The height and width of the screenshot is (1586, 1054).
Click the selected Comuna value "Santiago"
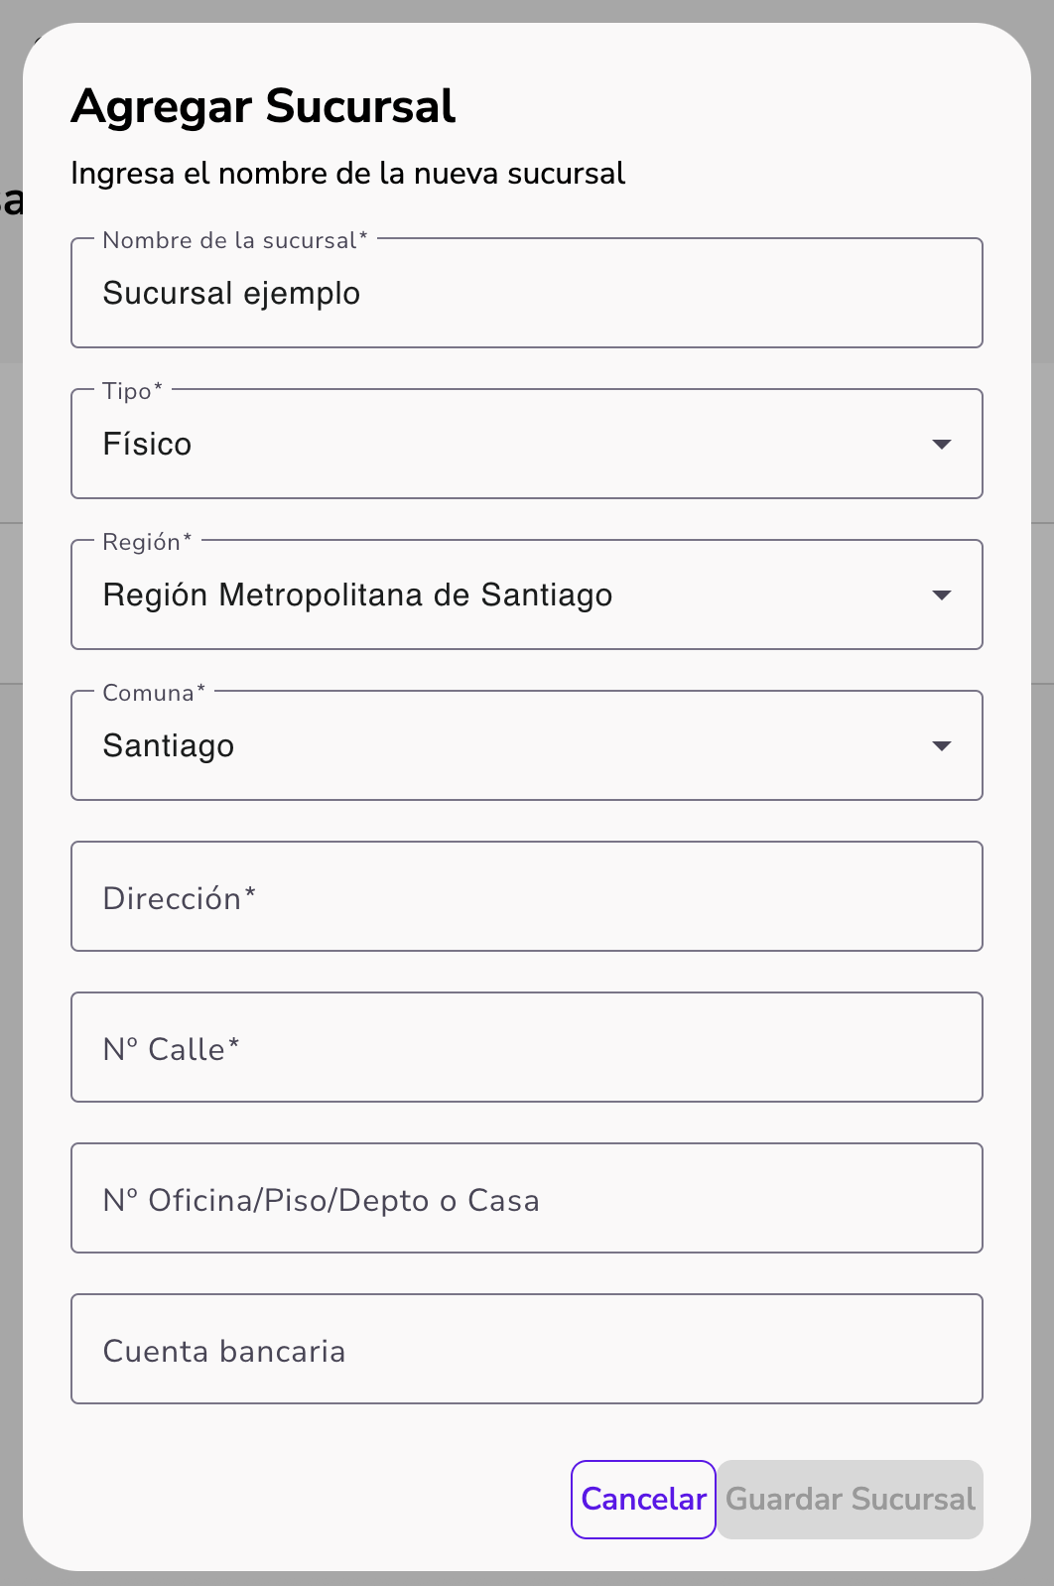169,745
